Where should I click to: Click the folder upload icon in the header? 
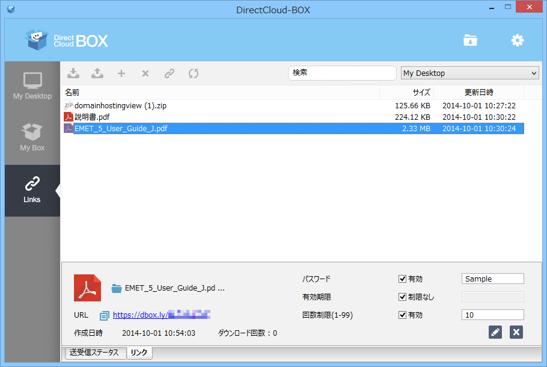point(471,40)
